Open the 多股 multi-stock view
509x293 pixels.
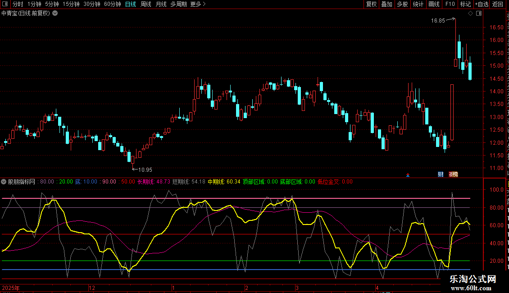point(402,4)
